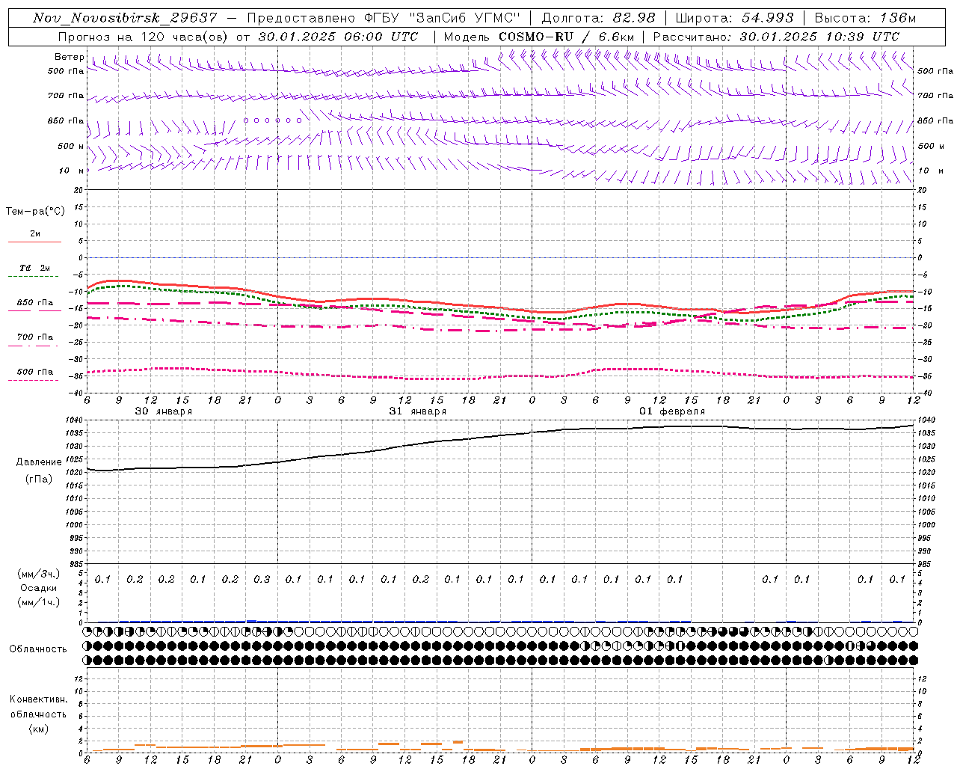Select the "Долгота: 82.98" header field

tap(598, 18)
